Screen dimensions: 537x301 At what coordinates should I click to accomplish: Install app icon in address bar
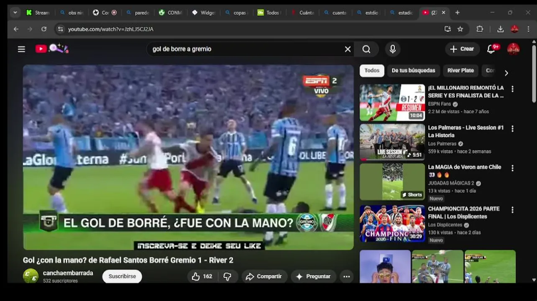coord(447,29)
